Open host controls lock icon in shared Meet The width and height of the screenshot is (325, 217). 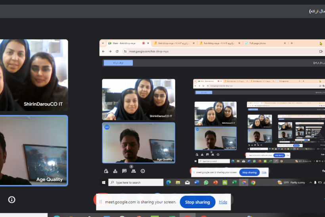pos(106,171)
